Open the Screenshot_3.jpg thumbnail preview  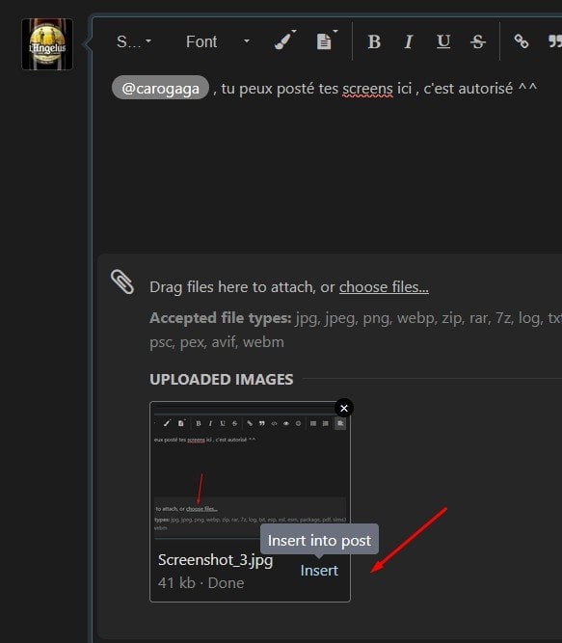pos(250,470)
